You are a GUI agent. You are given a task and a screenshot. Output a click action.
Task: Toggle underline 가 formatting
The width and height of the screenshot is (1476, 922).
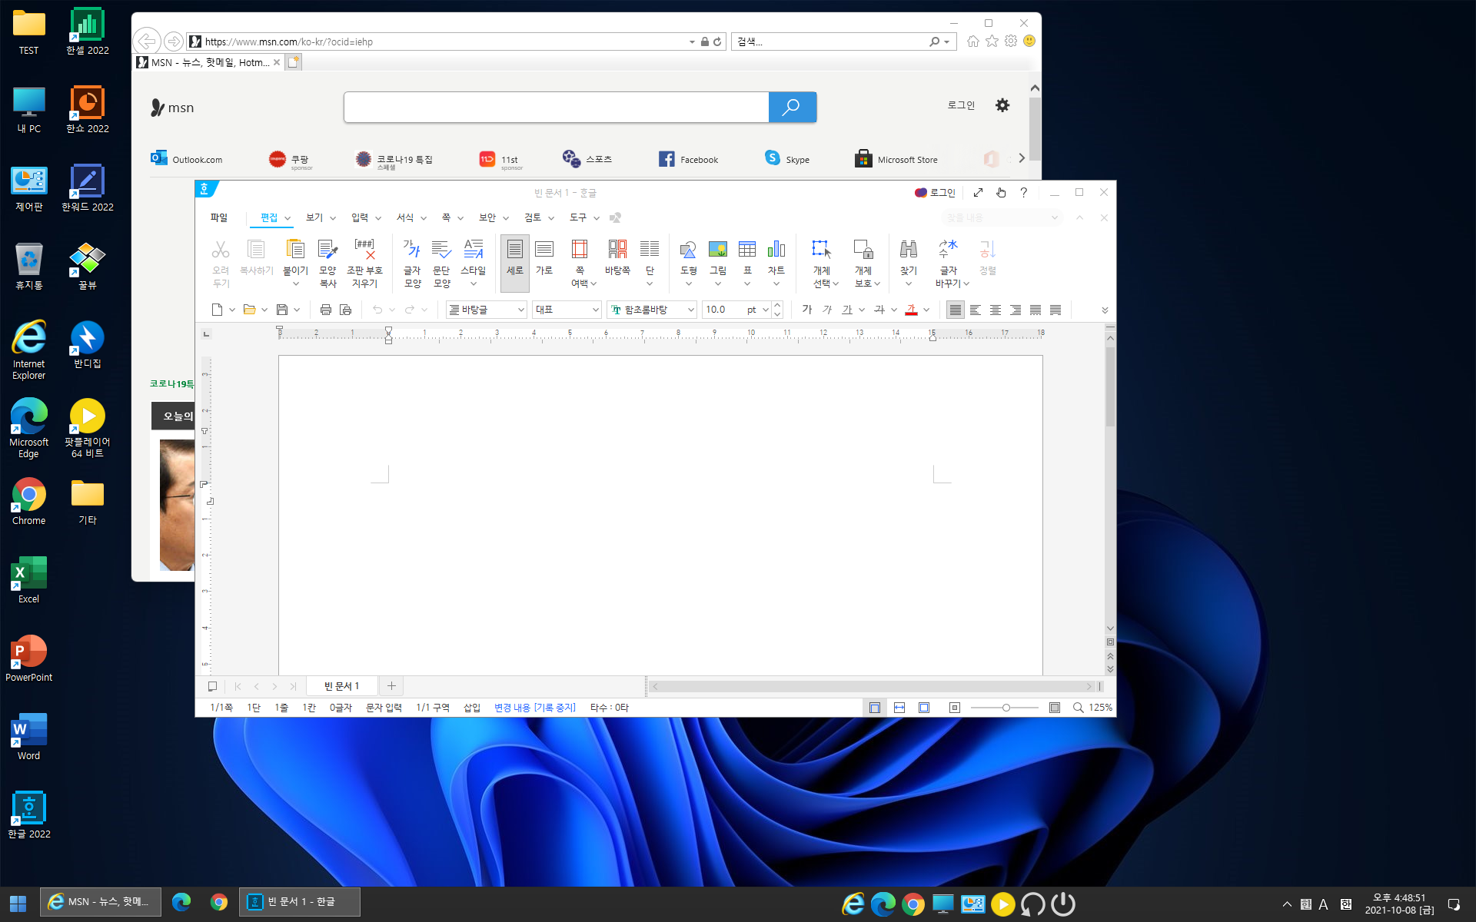[x=847, y=310]
